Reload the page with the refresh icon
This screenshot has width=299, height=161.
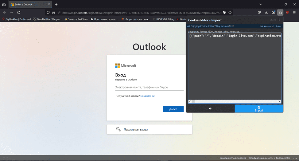pos(19,13)
